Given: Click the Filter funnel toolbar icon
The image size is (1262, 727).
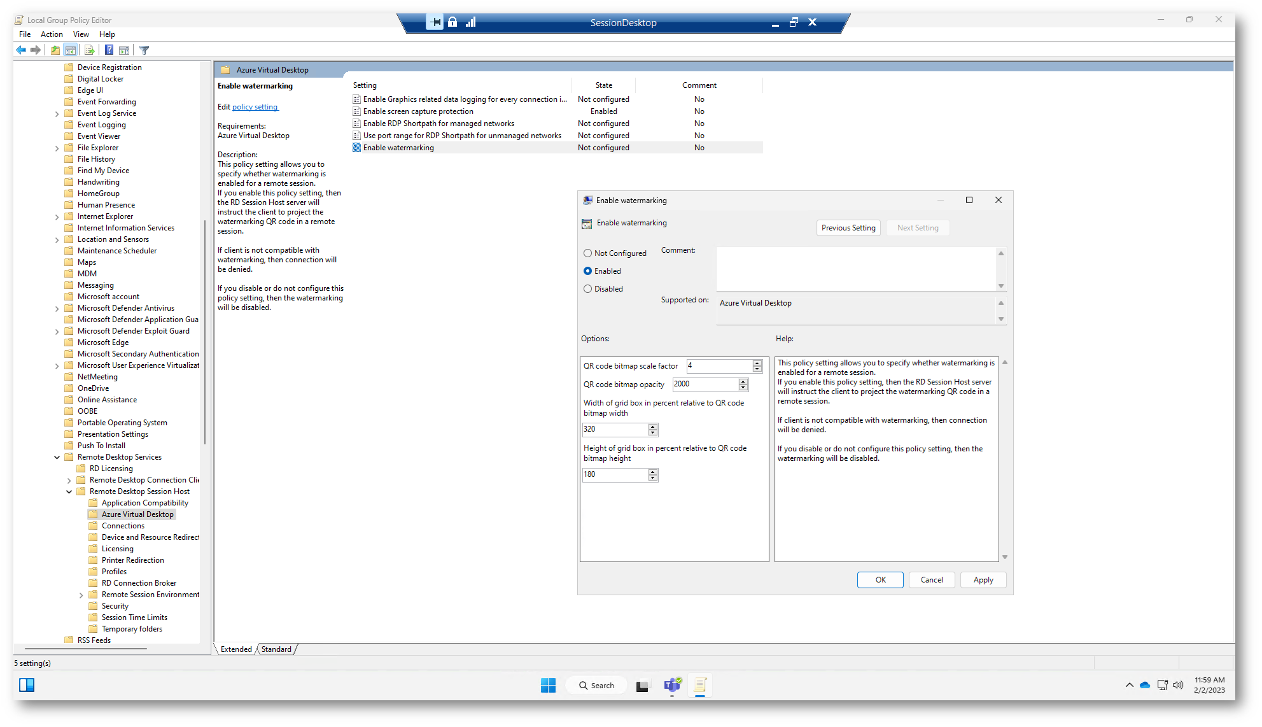Looking at the screenshot, I should (144, 50).
